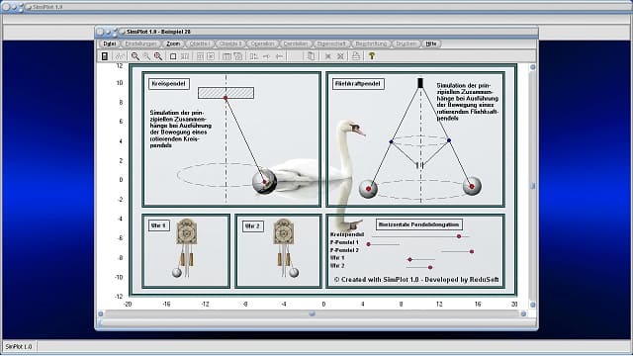Viewport: 633px width, 356px height.
Task: Click the Uhr 2 elongation red marker
Action: click(x=430, y=267)
